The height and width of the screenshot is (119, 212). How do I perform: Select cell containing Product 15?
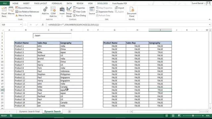pyautogui.click(x=26, y=90)
